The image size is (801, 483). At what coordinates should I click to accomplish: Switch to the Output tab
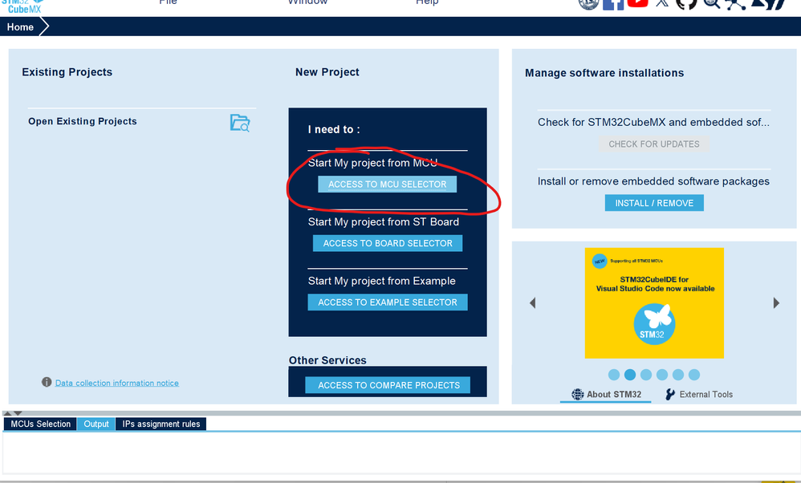click(x=96, y=424)
